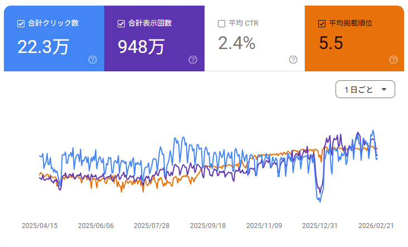Click the 2025/07/28 date axis label

point(152,226)
